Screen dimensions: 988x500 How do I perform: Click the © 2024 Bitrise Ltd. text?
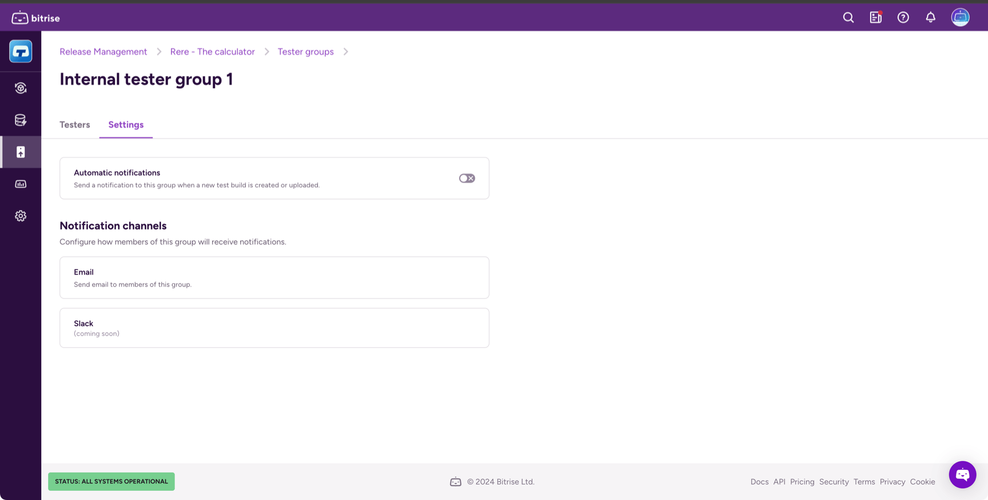[x=501, y=482]
